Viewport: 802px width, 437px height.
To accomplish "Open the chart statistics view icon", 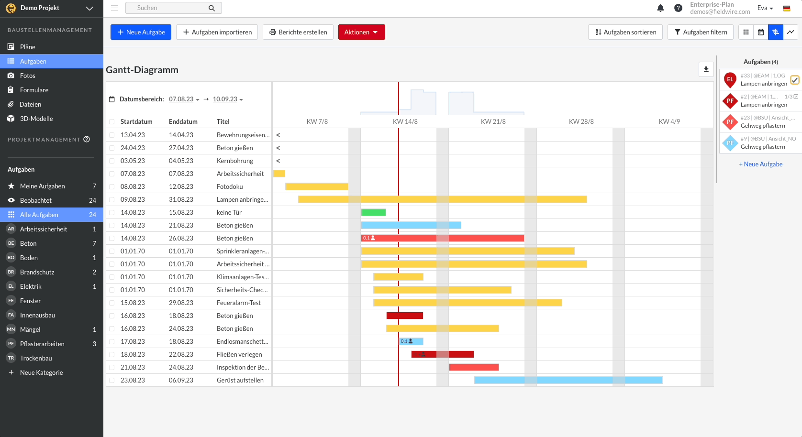I will point(791,32).
